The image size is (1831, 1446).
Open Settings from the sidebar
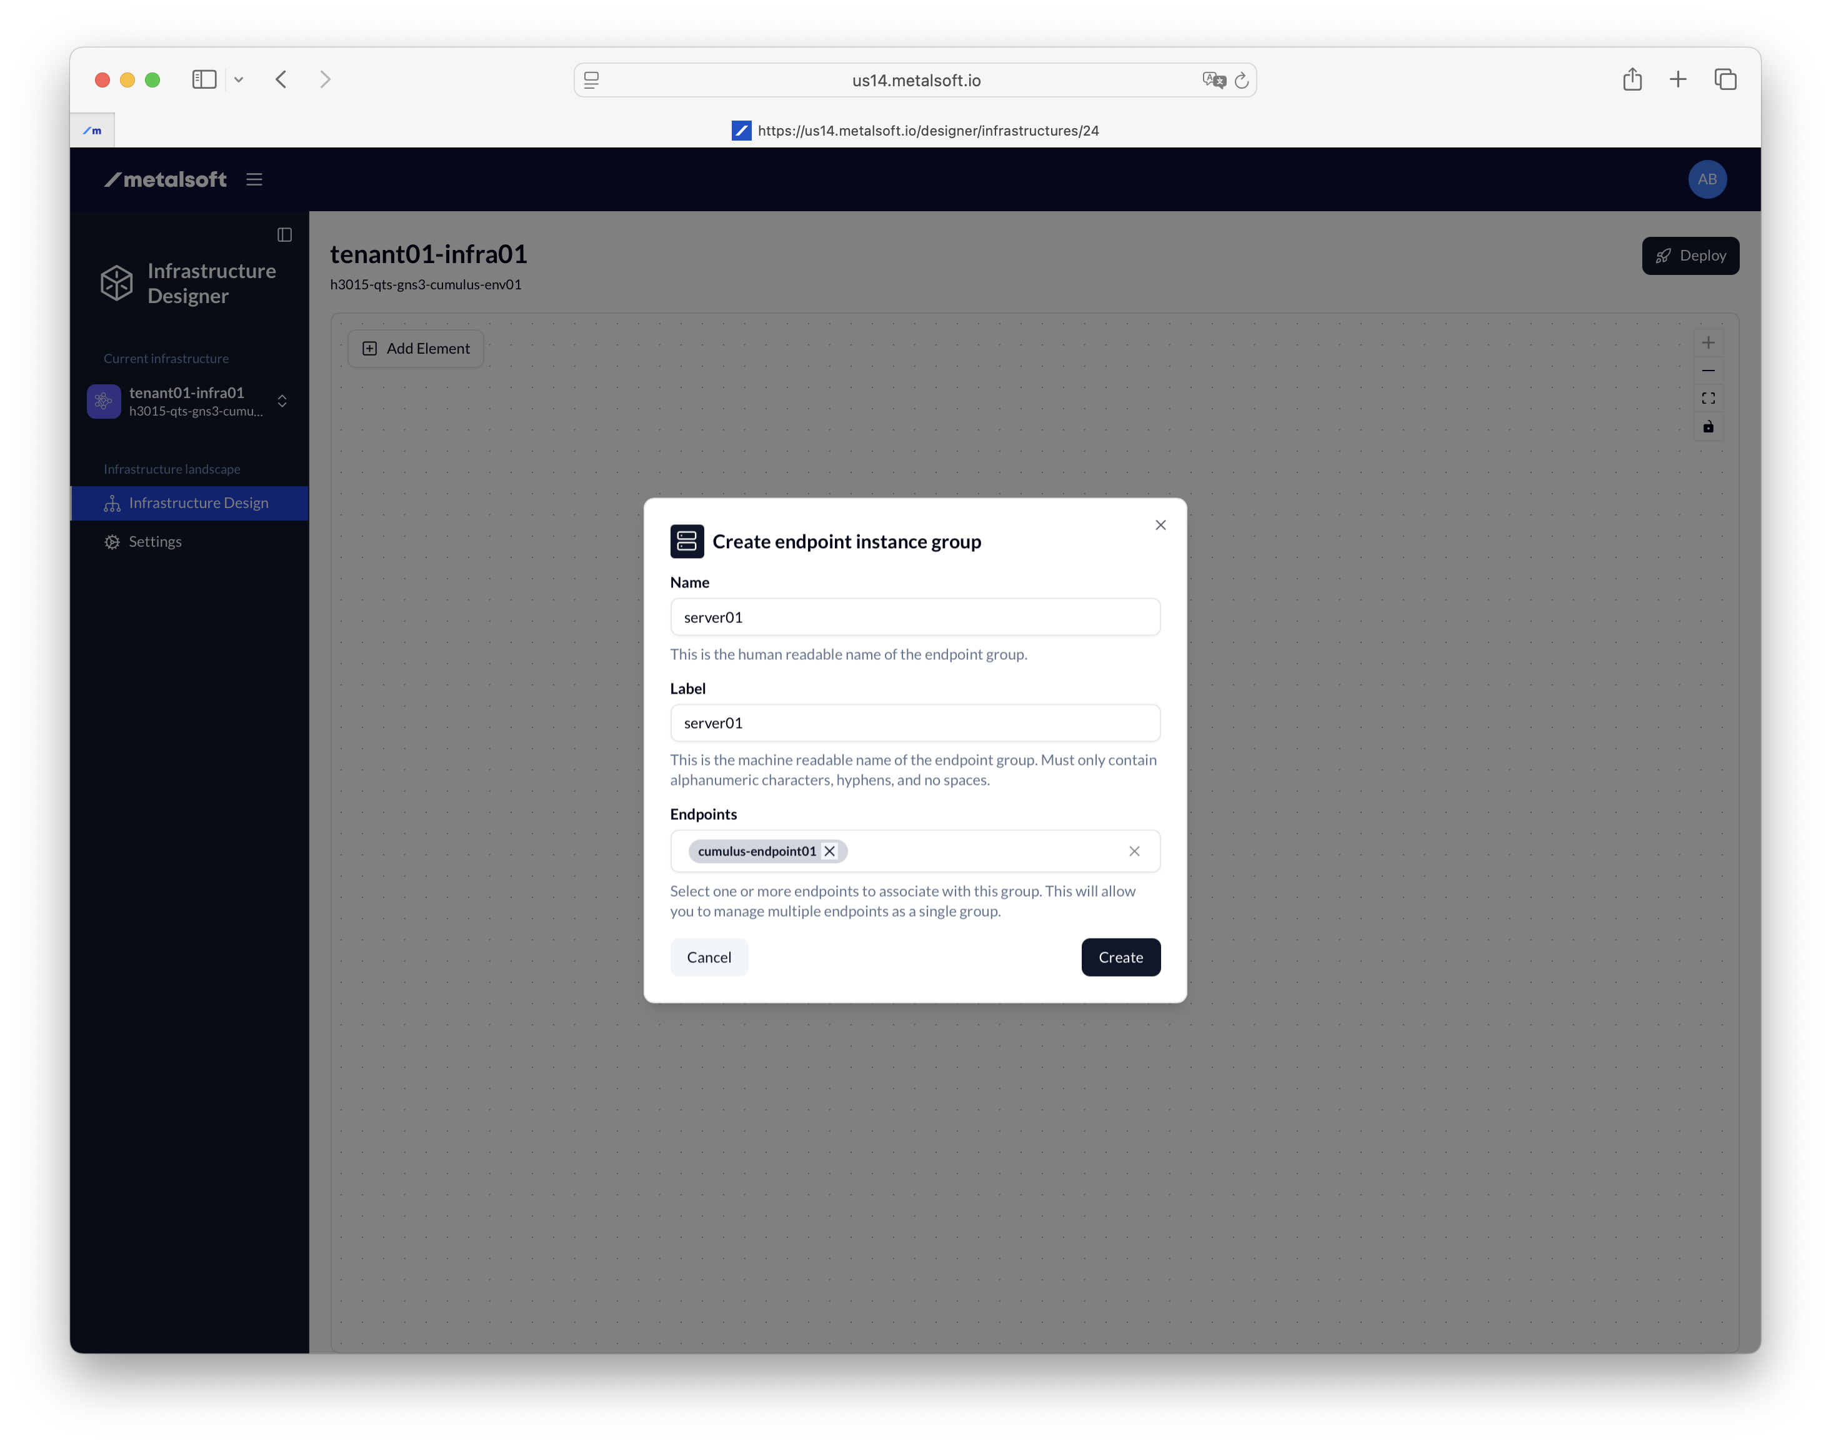tap(155, 541)
